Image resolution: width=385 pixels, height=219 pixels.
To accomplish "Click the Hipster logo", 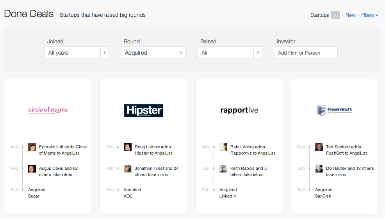I will click(144, 110).
